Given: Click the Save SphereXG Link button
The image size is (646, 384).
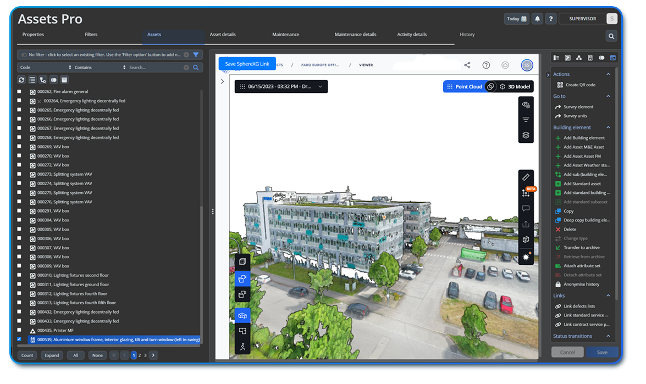Looking at the screenshot, I should 247,64.
